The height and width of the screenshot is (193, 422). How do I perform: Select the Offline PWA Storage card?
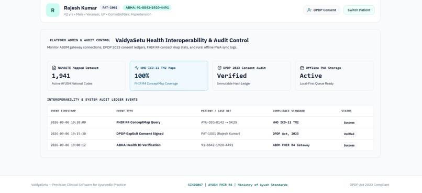334,76
